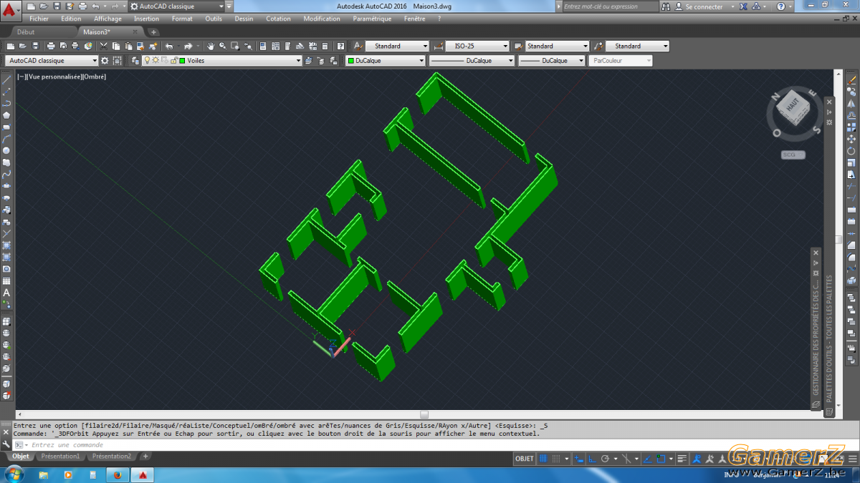This screenshot has width=860, height=483.
Task: Toggle the drawing grid display in the status bar
Action: click(x=543, y=459)
